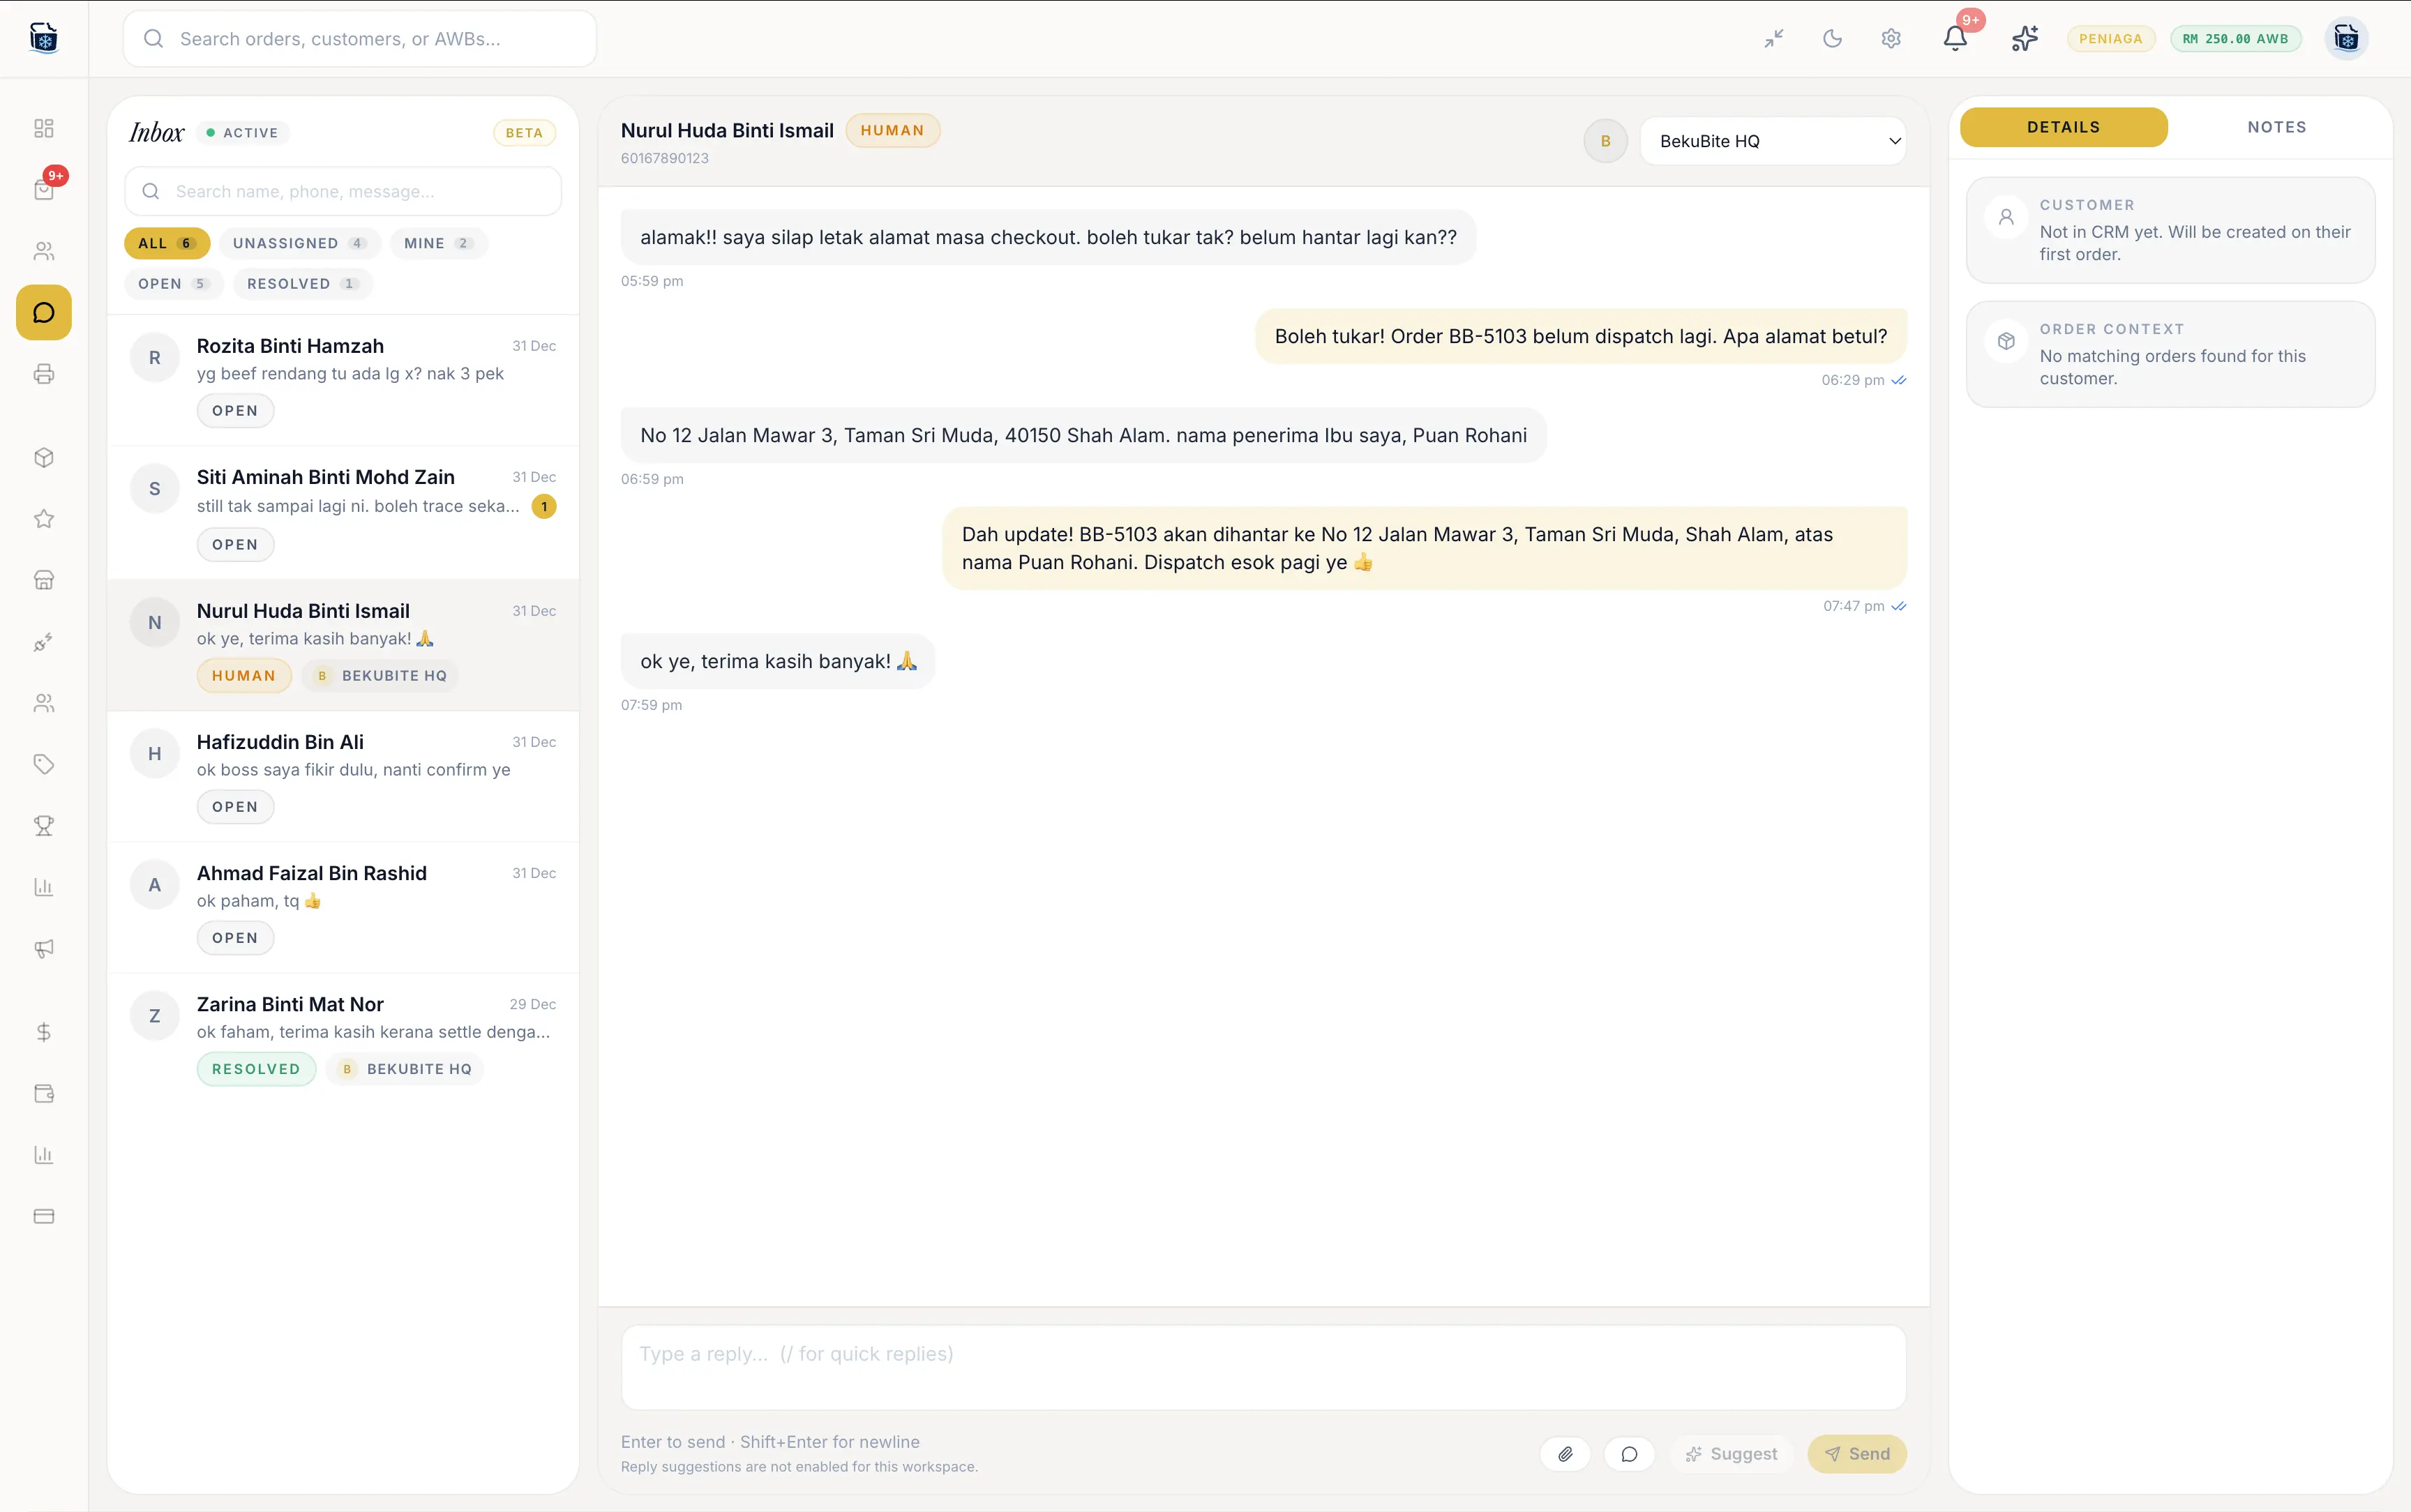This screenshot has width=2411, height=1512.
Task: Click the Suggest button
Action: click(x=1731, y=1454)
